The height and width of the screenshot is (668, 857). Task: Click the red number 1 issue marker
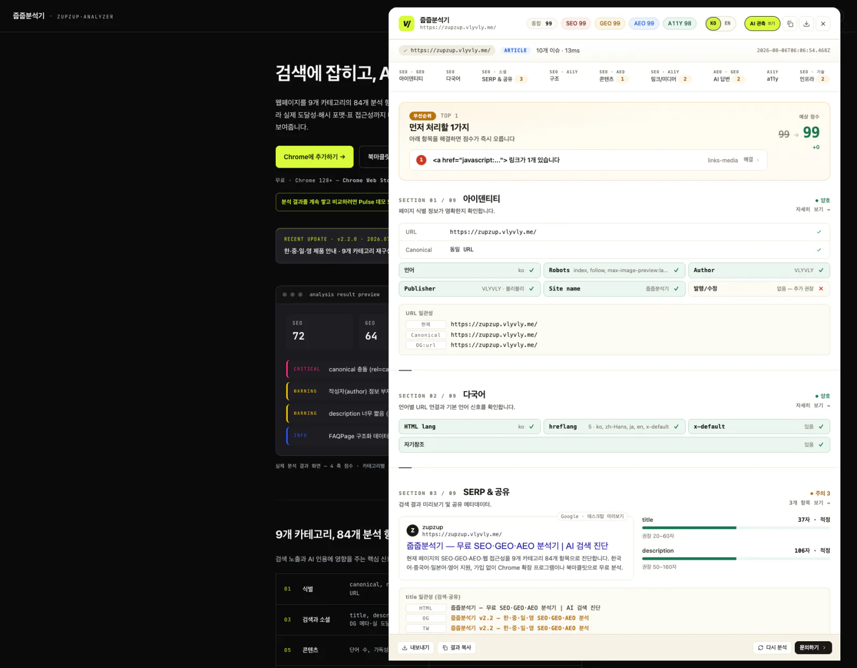(x=422, y=160)
